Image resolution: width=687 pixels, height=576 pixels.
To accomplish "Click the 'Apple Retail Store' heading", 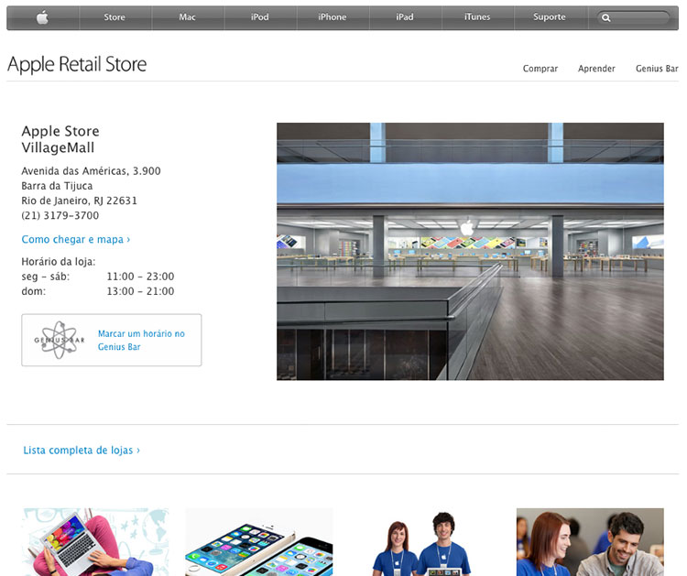I will [77, 64].
